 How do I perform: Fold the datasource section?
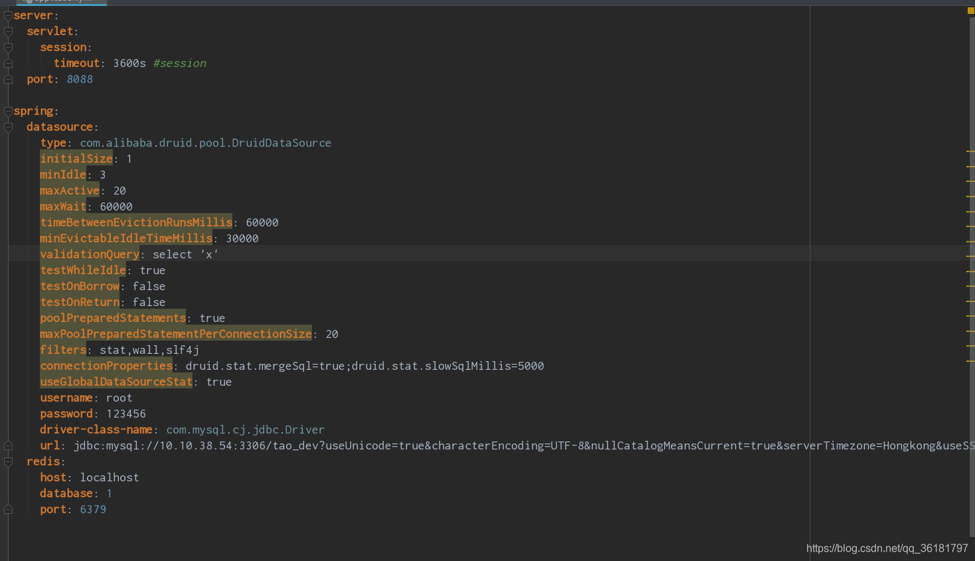[x=8, y=127]
